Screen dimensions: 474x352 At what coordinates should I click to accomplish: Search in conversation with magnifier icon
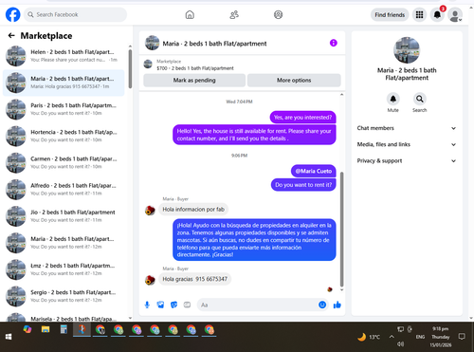pyautogui.click(x=419, y=99)
